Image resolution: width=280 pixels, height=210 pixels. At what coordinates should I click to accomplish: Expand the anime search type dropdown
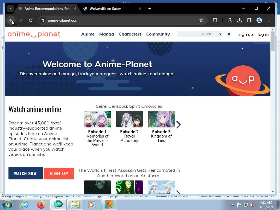(212, 34)
